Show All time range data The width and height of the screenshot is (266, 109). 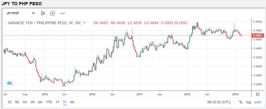(x=72, y=102)
